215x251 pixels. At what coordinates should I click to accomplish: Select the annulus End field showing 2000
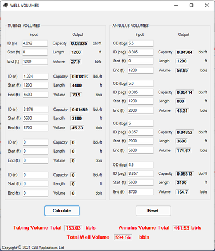(x=141, y=110)
